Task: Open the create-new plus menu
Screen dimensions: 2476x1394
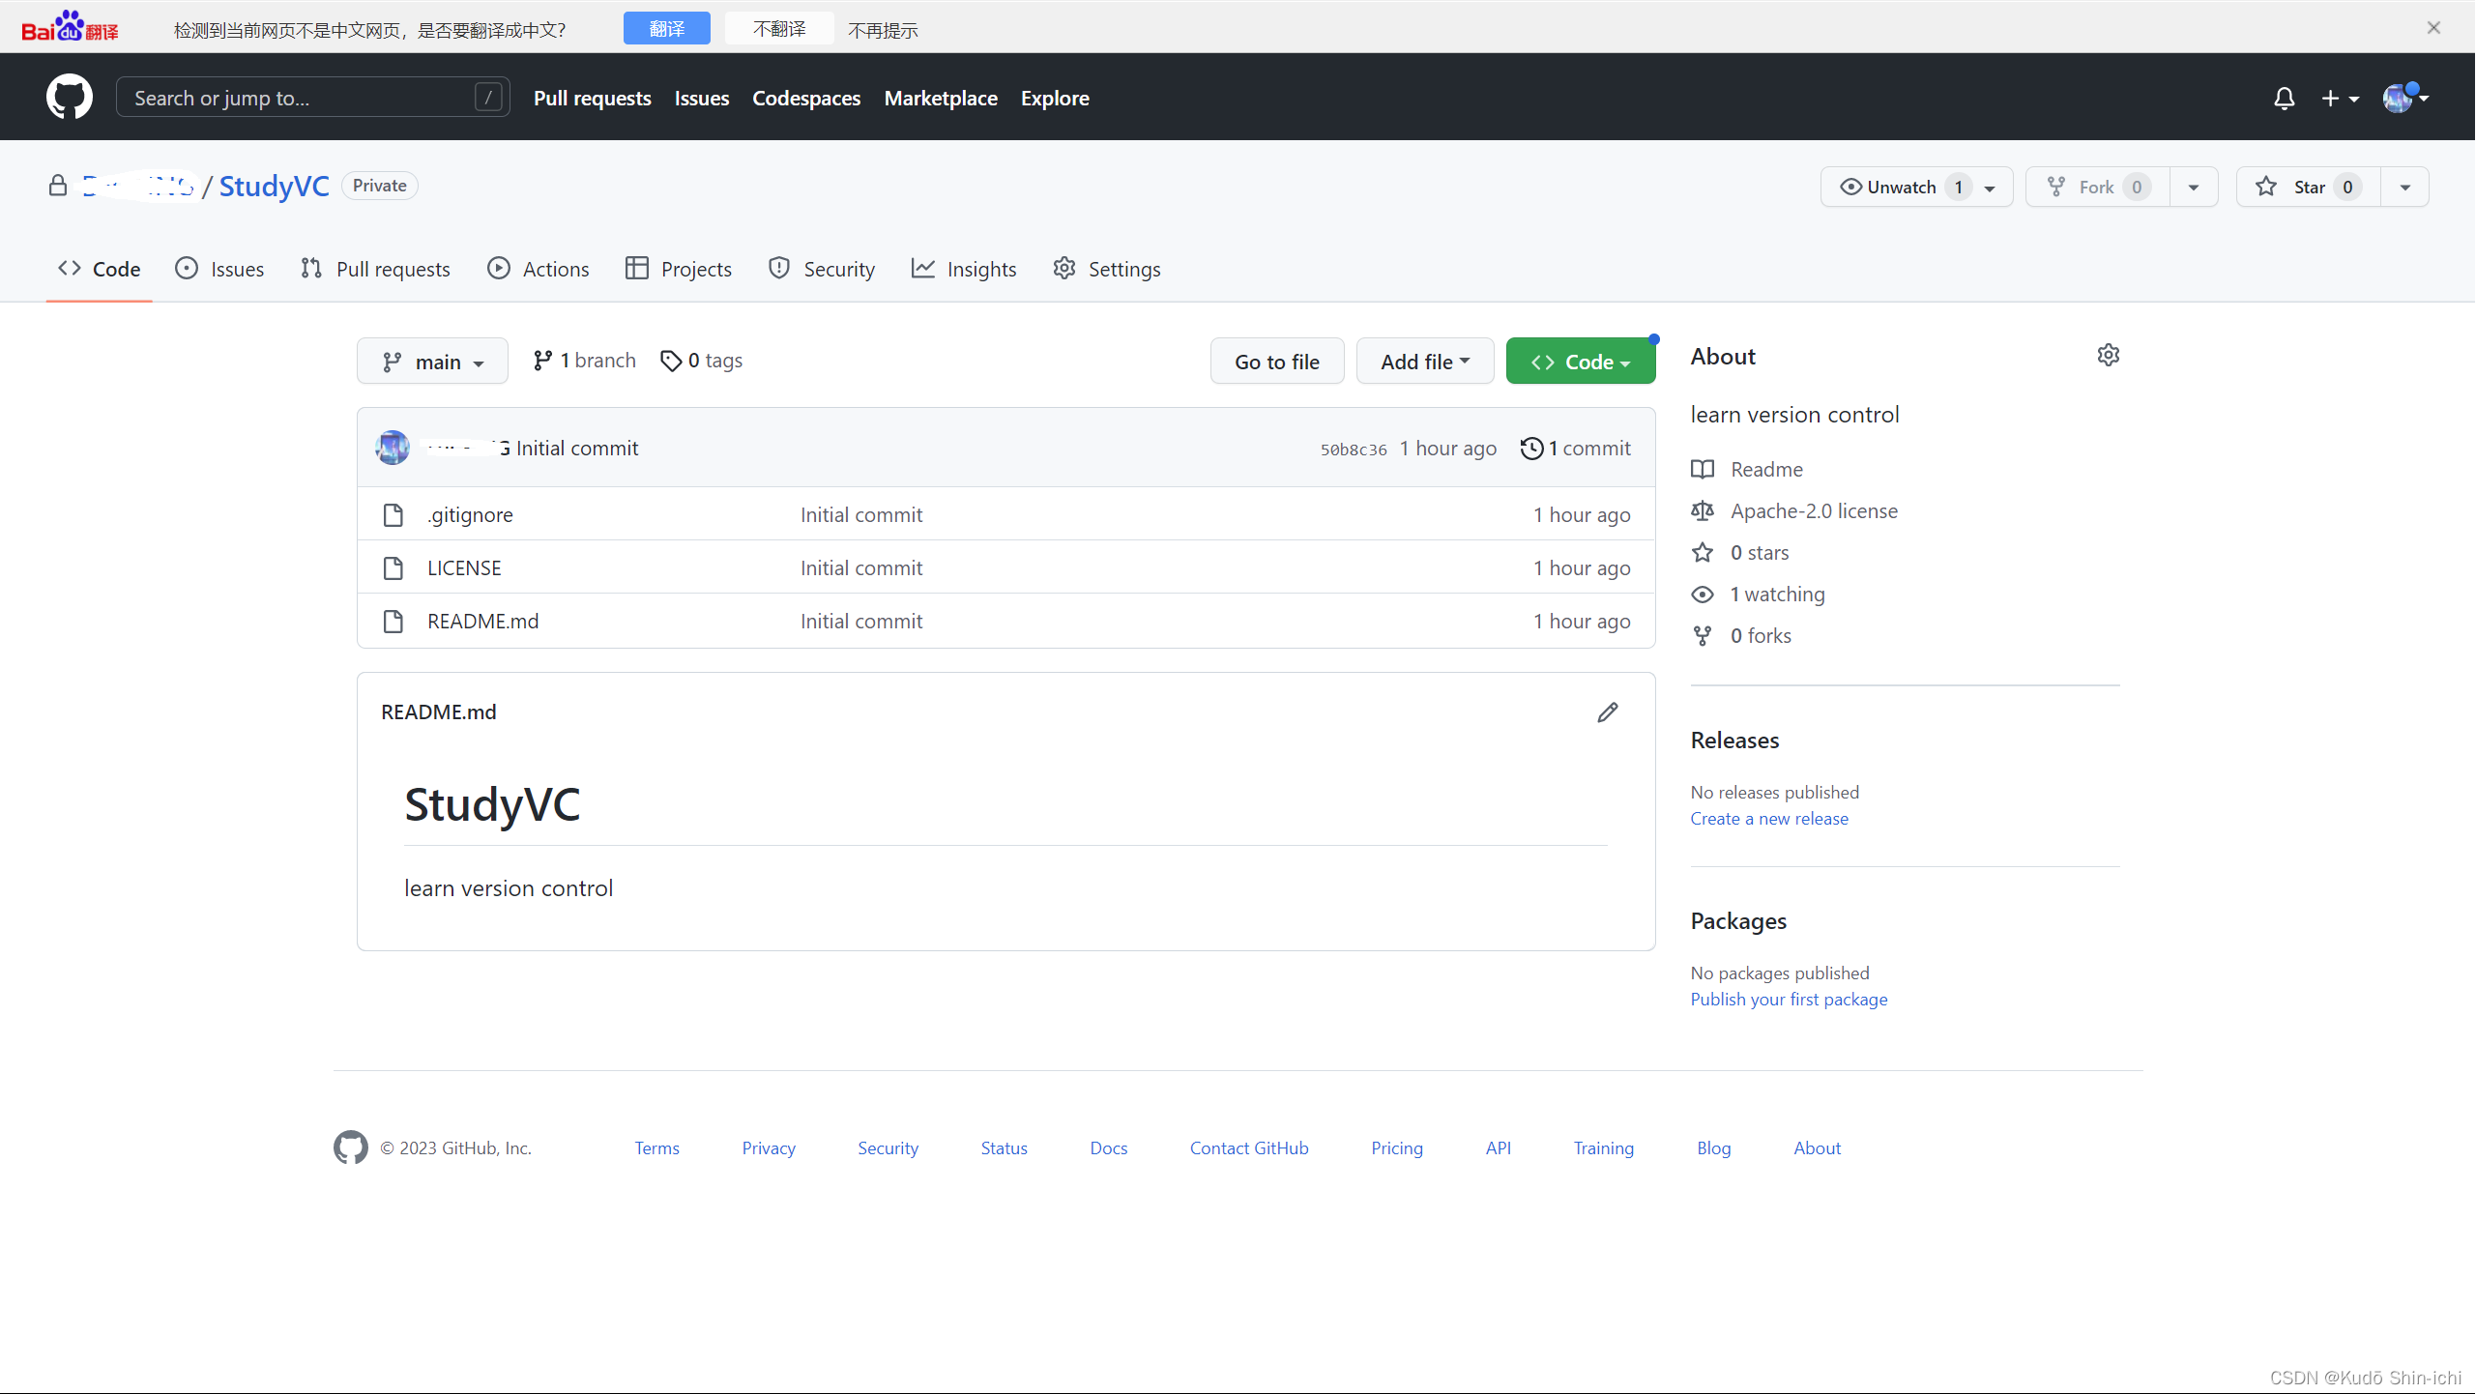Action: [2340, 99]
